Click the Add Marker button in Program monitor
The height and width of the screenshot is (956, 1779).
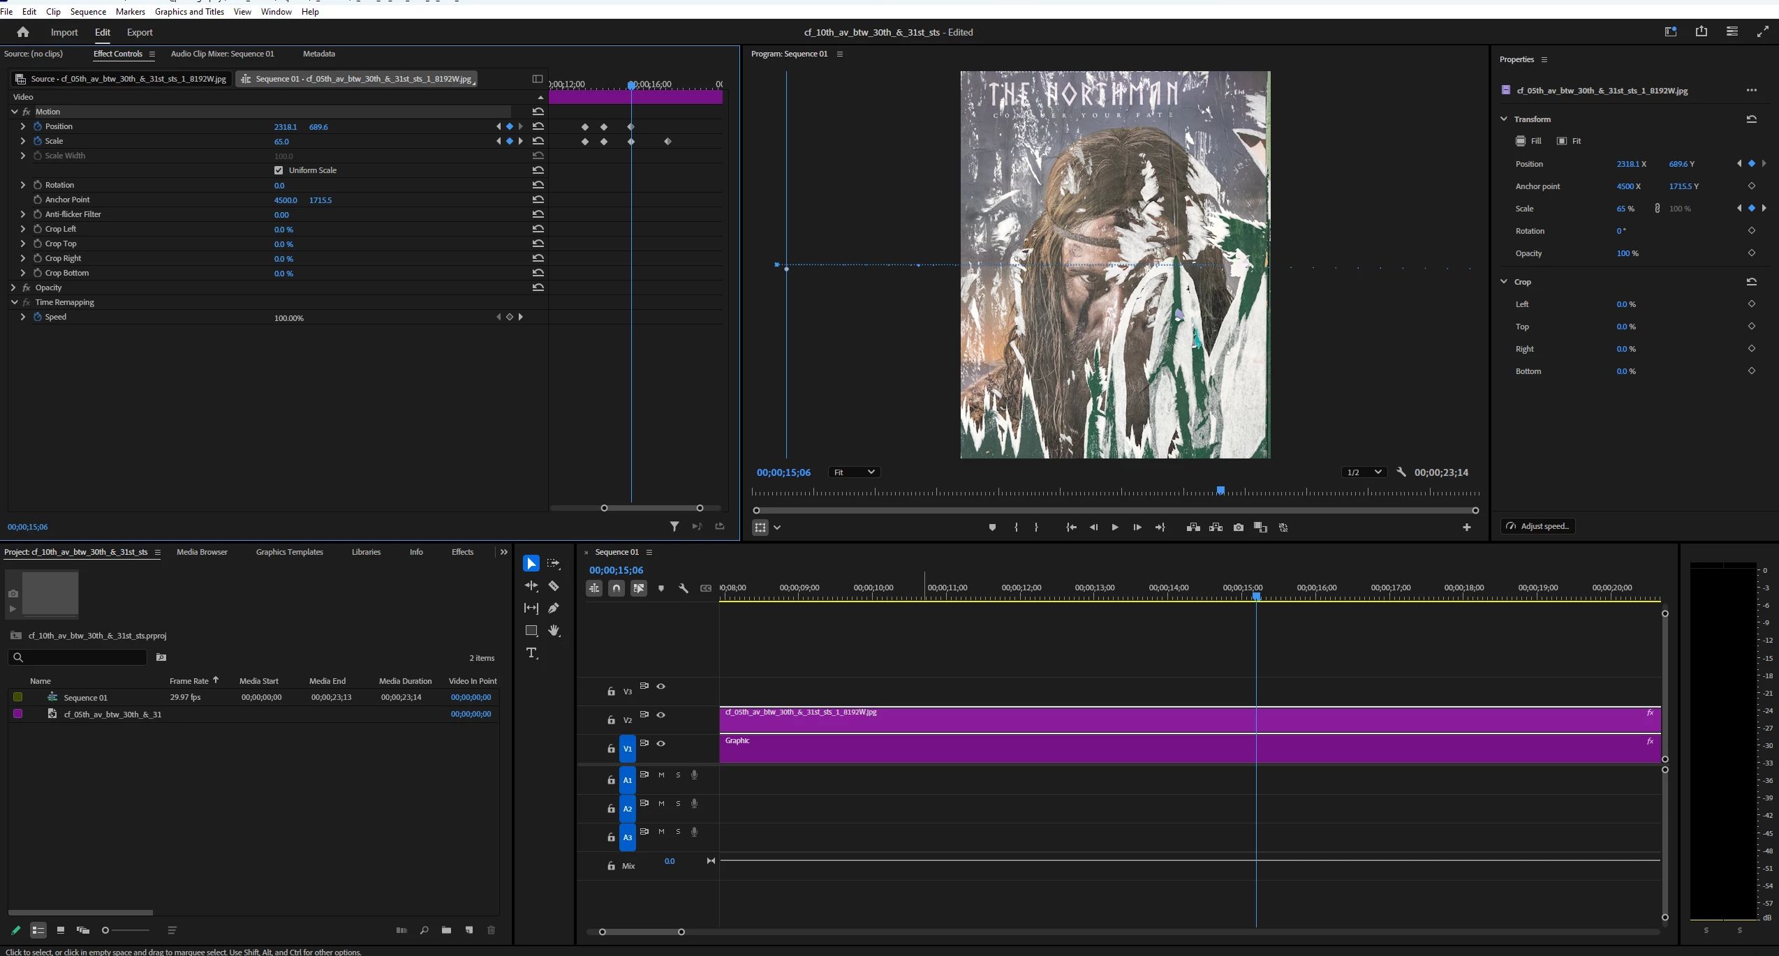click(x=992, y=528)
